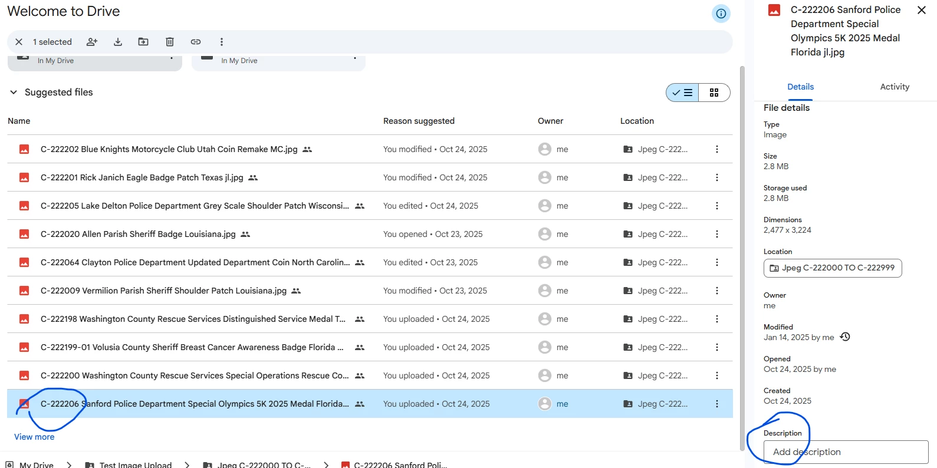937x468 pixels.
Task: Open more actions for C-222199-01 row
Action: [717, 347]
